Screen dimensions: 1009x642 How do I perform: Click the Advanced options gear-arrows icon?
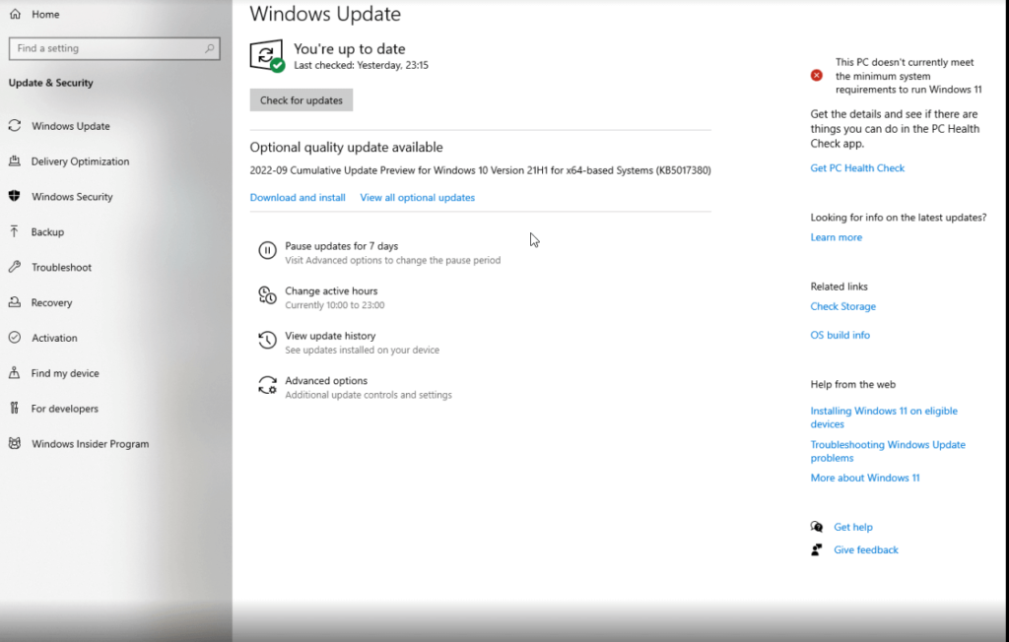(267, 385)
